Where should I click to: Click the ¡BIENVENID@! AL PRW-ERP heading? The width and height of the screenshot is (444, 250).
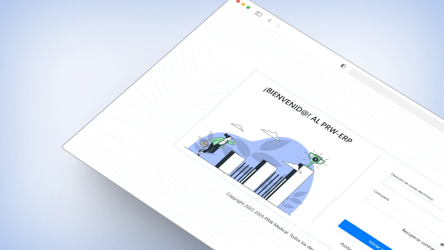(x=307, y=116)
